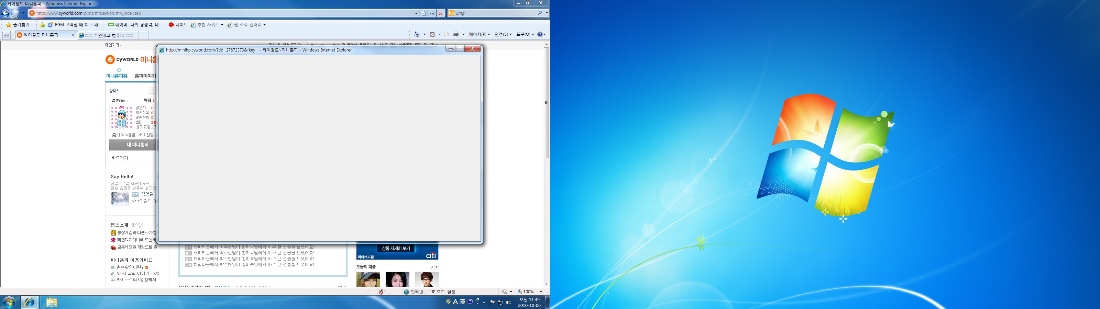Click the 내BGM앨범 link
The height and width of the screenshot is (309, 1100).
pyautogui.click(x=123, y=135)
